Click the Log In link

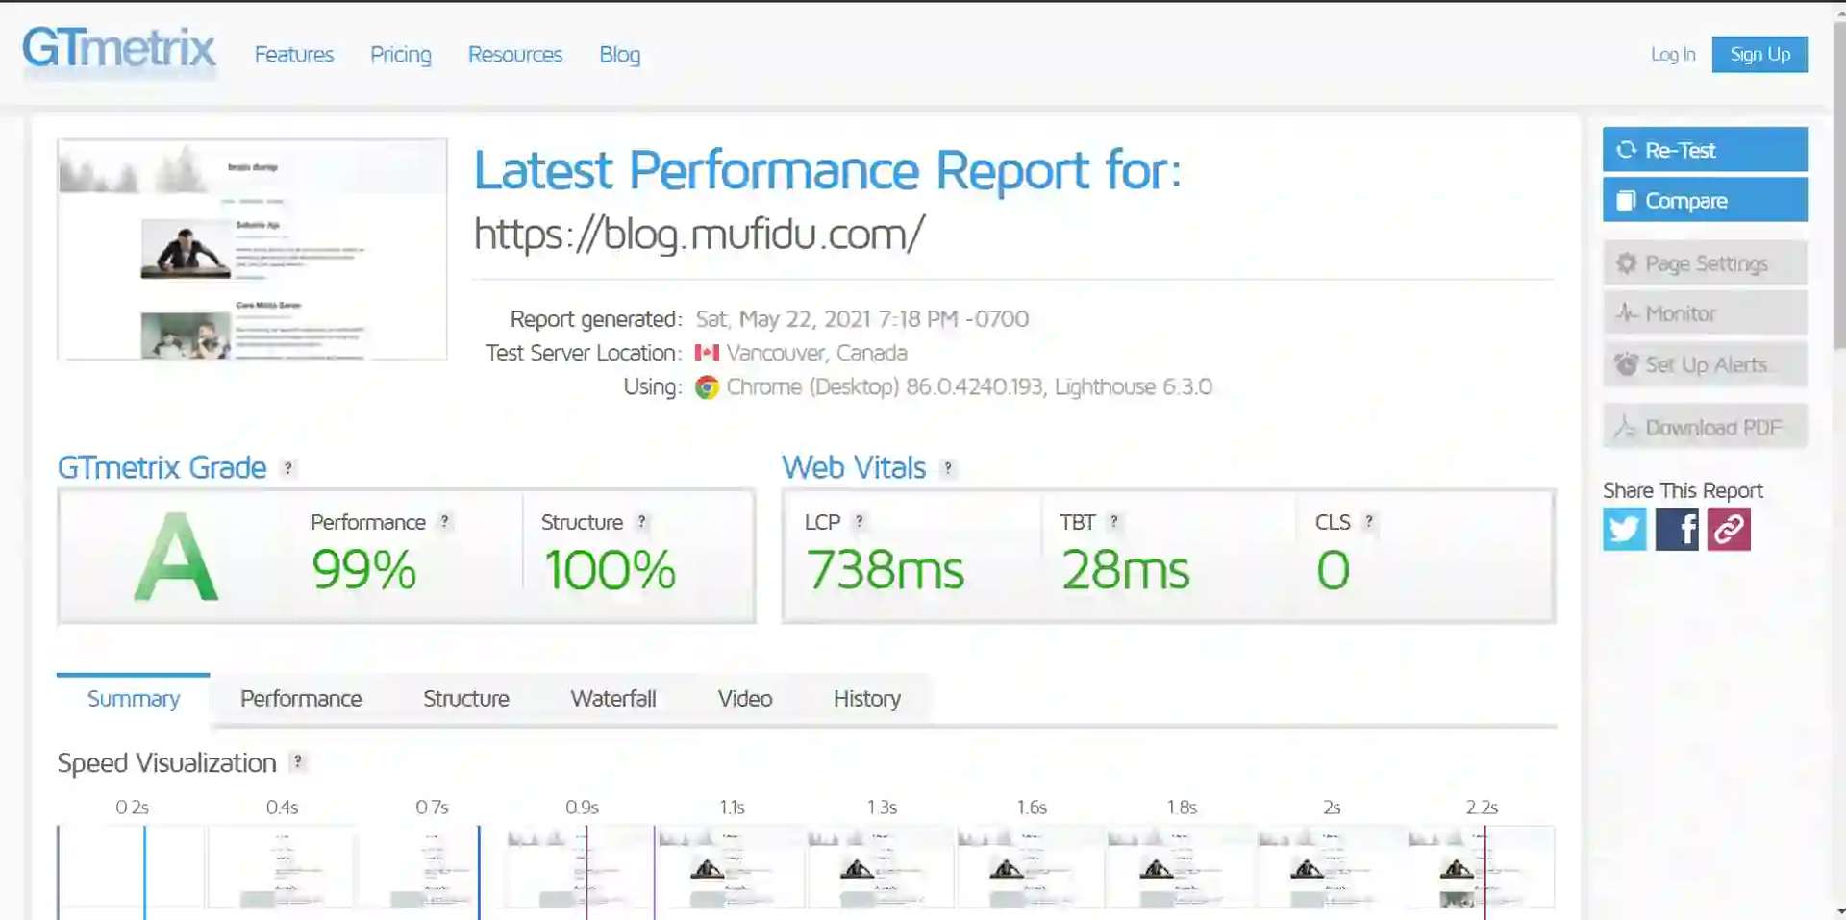[x=1673, y=55]
